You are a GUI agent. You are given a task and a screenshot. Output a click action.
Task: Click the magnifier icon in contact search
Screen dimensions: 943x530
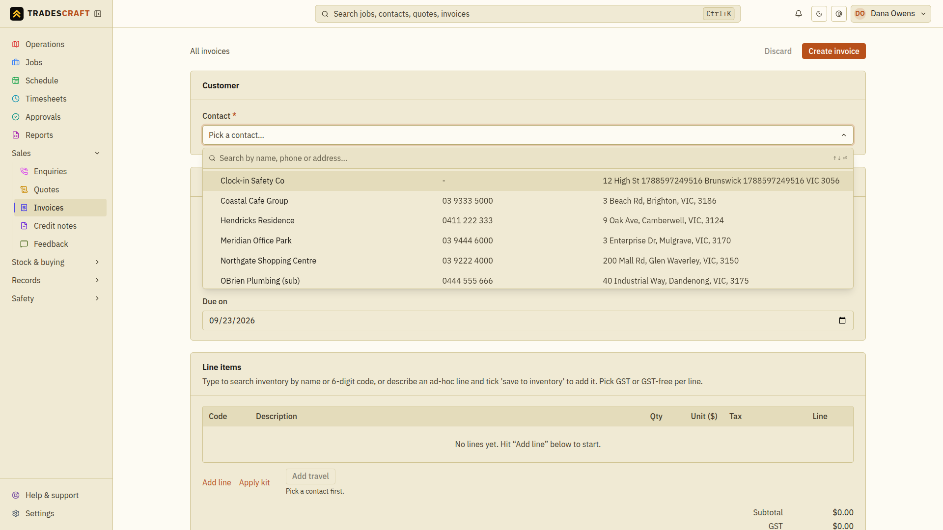pyautogui.click(x=212, y=158)
